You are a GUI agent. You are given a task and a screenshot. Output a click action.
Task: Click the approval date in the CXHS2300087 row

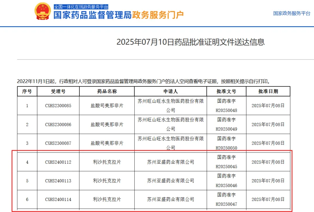268,143
